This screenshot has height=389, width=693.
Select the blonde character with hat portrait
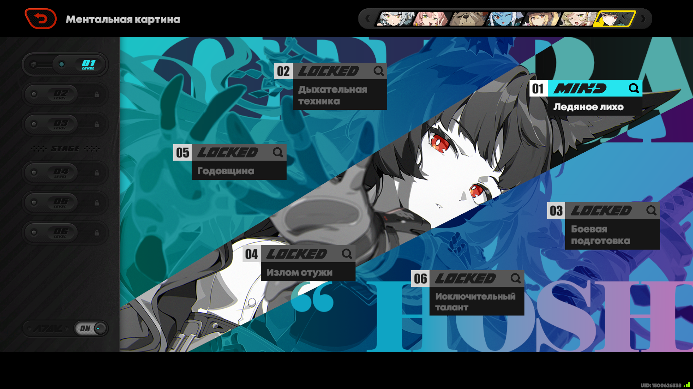click(x=542, y=19)
